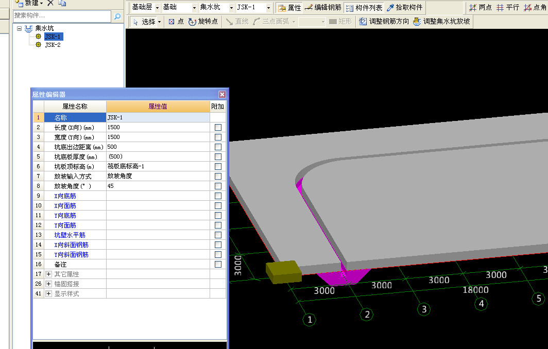
Task: Tick the 附加 checkbox for 坑底板厚度
Action: [218, 157]
